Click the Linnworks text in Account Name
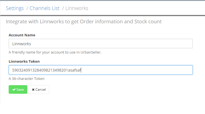 pos(22,44)
